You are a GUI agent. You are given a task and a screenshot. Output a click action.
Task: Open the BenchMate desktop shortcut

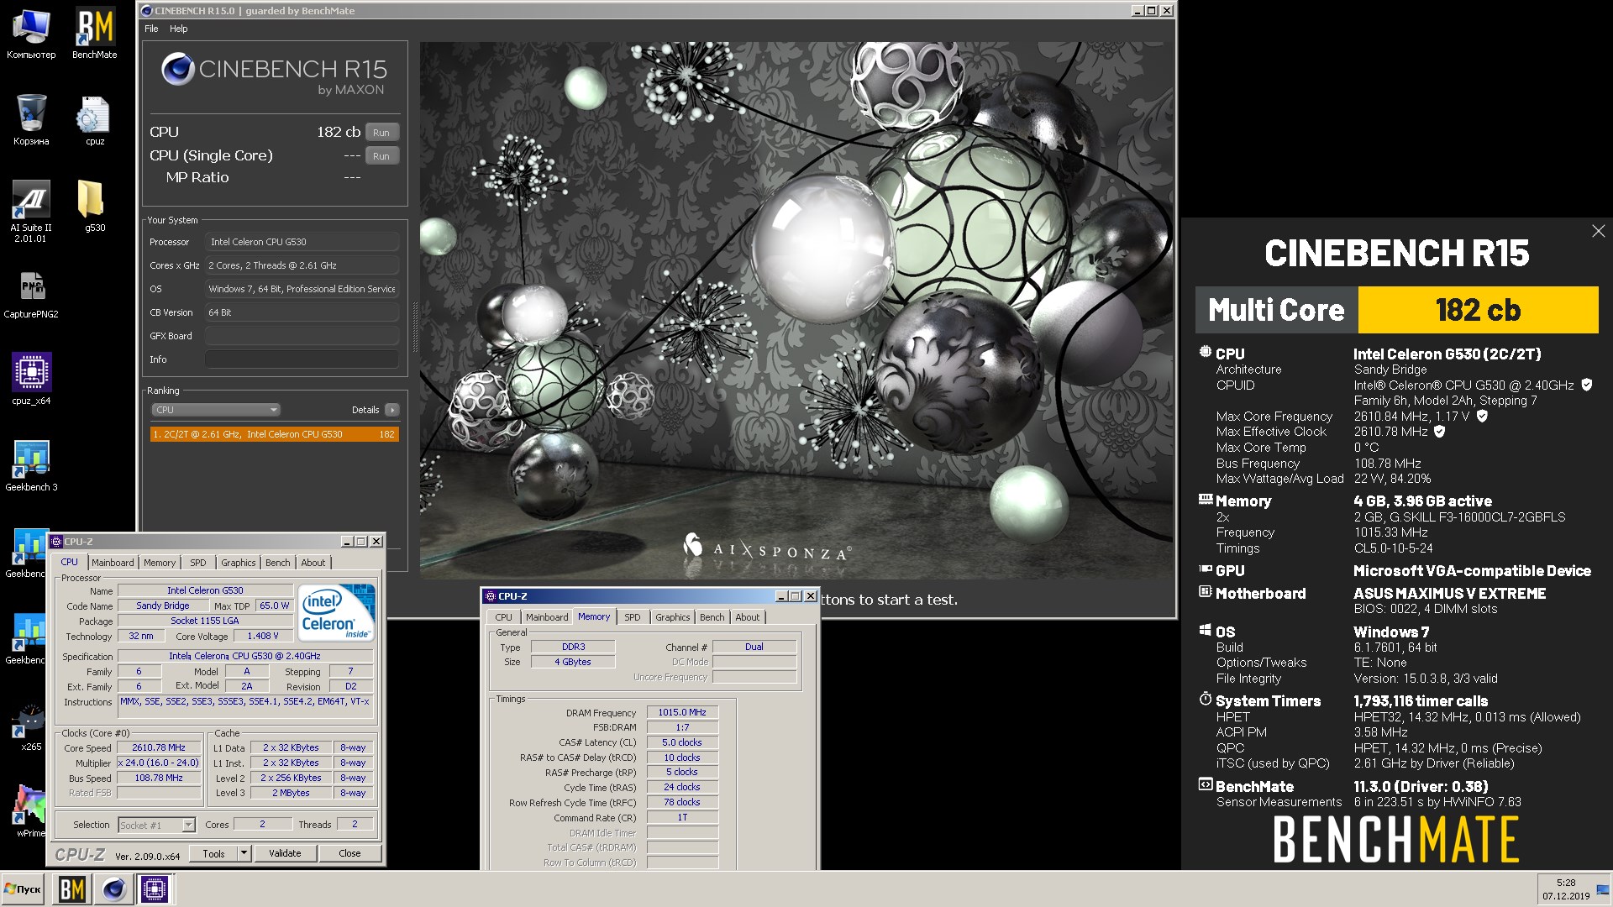tap(94, 34)
